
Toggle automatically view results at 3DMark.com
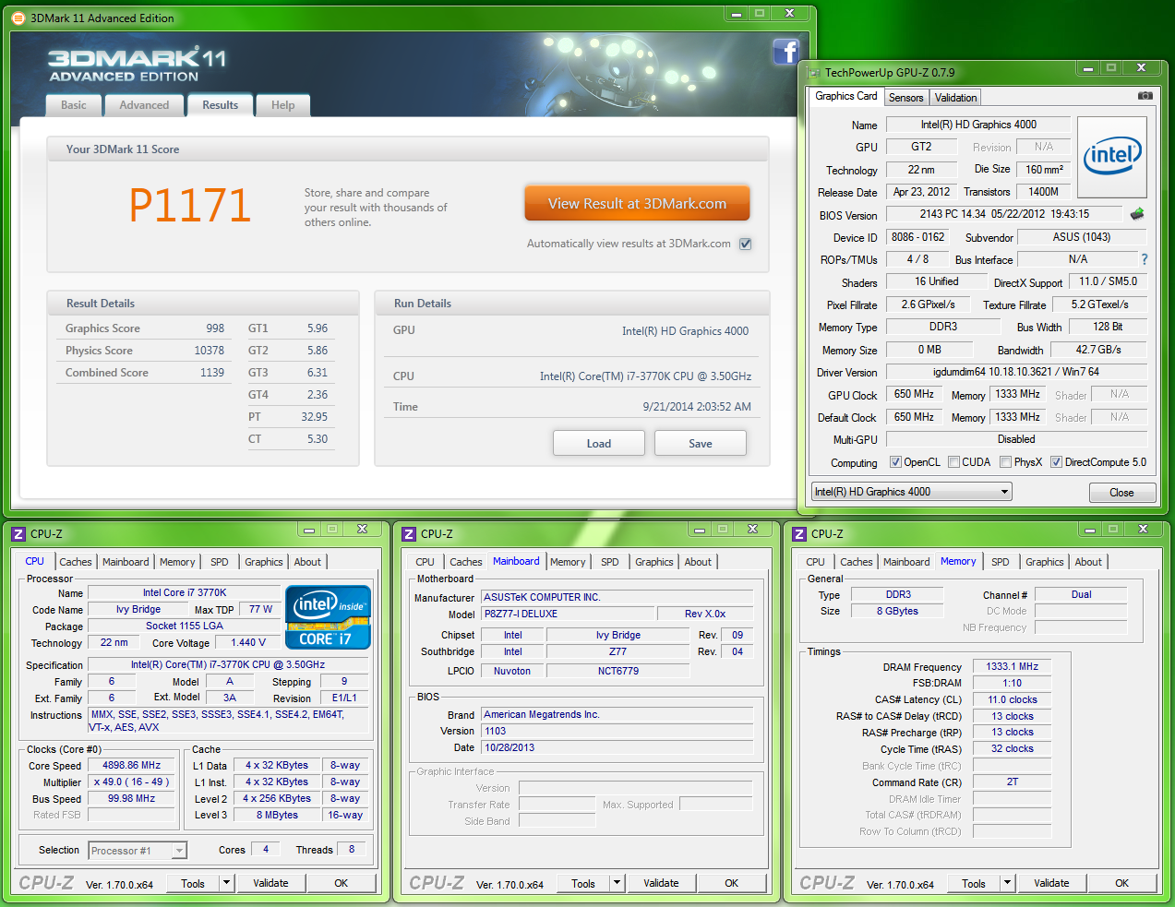click(746, 244)
